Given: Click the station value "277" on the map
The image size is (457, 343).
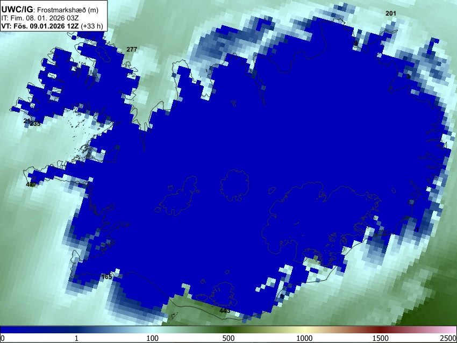Looking at the screenshot, I should point(132,49).
